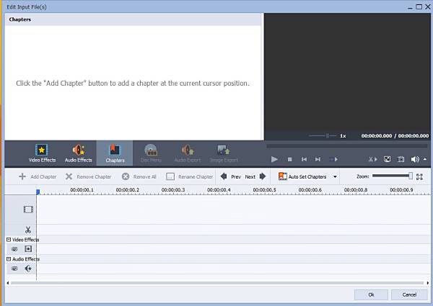Collapse the Audio Effects track group
The height and width of the screenshot is (306, 433).
9,259
